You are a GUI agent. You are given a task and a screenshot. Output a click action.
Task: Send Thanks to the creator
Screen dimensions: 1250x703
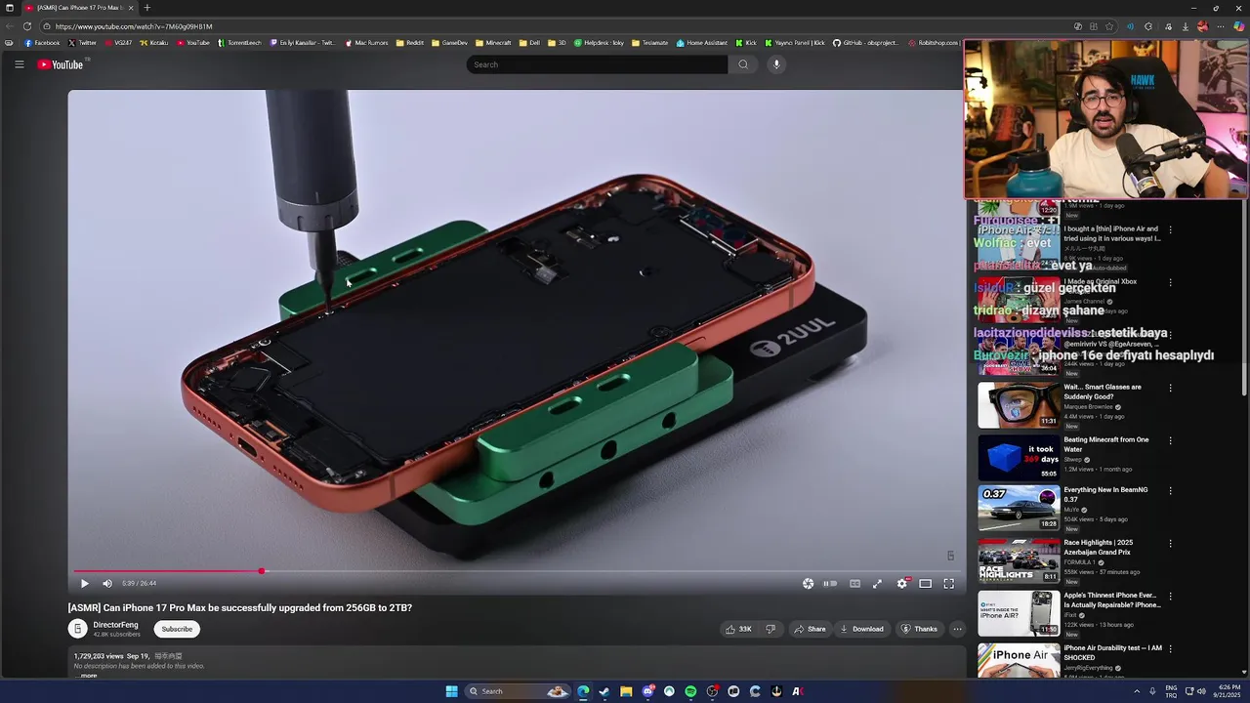click(x=919, y=629)
